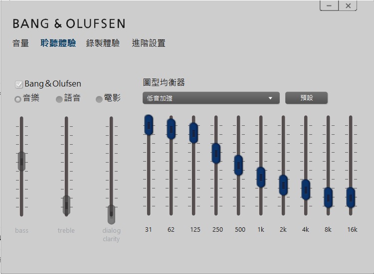This screenshot has width=374, height=274.
Task: Click the 31 Hz equalizer slider knob
Action: tap(149, 125)
